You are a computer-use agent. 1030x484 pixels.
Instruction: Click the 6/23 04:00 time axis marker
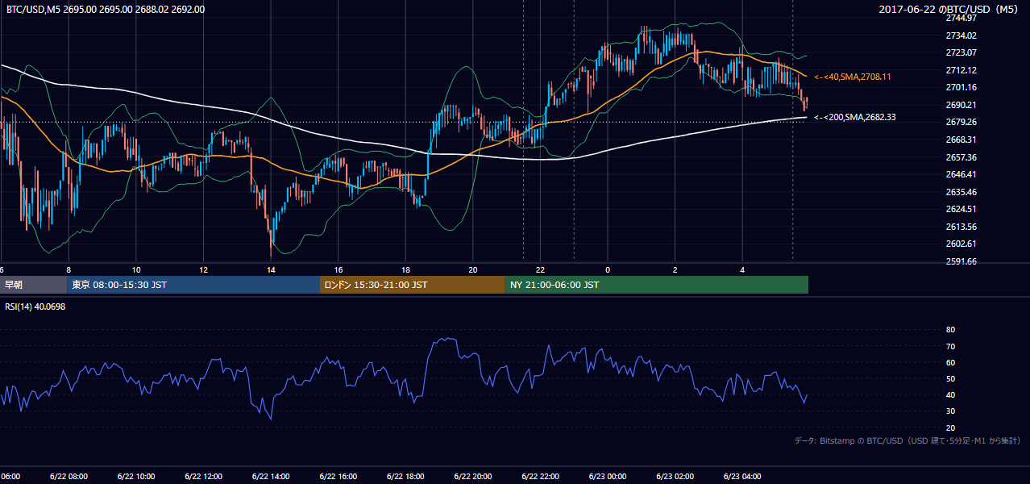(x=743, y=476)
